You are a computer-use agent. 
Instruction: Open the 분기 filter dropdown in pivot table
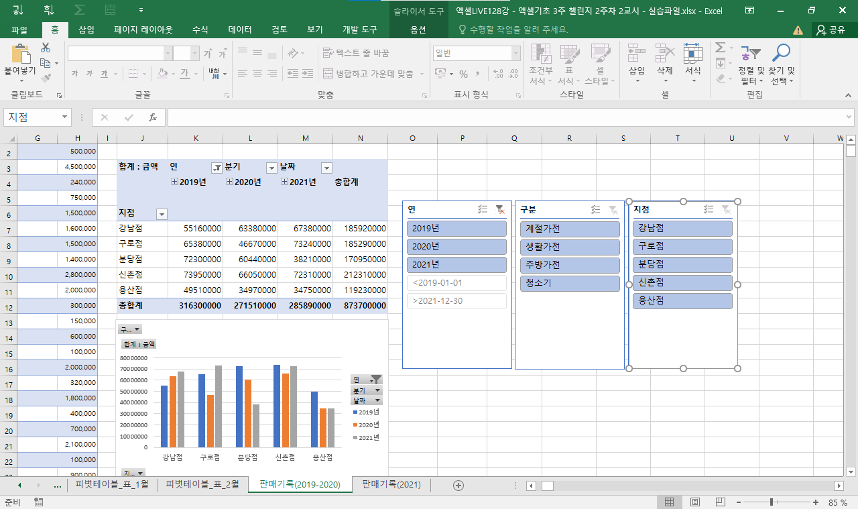click(271, 168)
